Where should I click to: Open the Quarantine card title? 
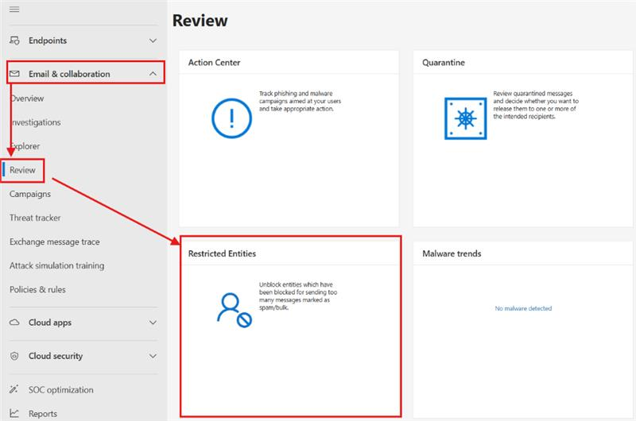[444, 63]
